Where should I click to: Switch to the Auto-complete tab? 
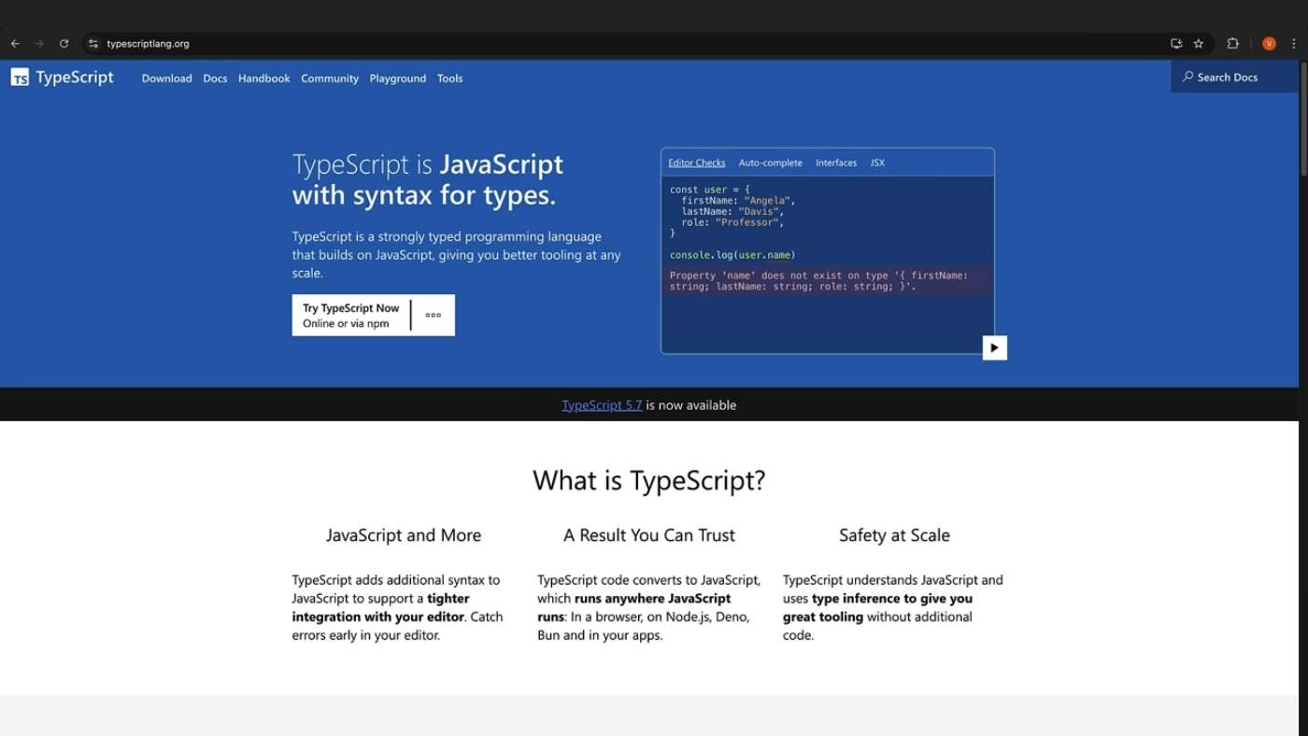coord(770,163)
